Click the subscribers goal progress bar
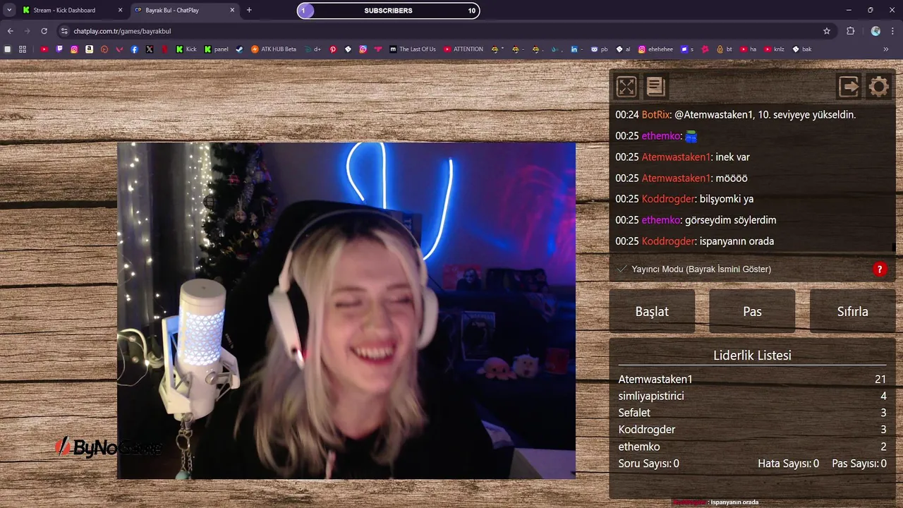Viewport: 903px width, 508px height. (388, 11)
